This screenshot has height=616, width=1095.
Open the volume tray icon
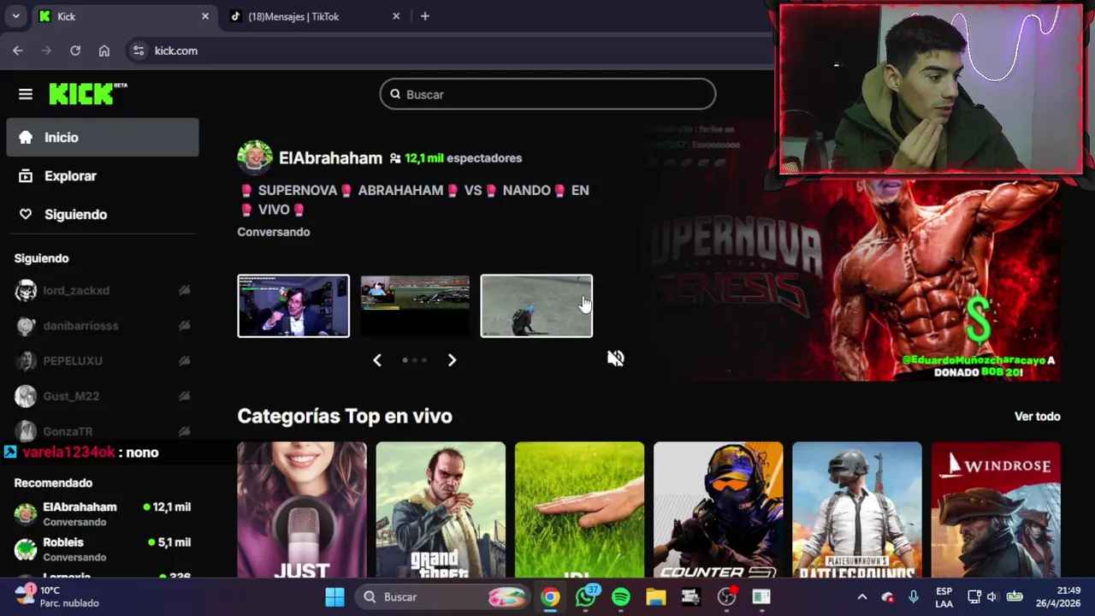tap(992, 597)
